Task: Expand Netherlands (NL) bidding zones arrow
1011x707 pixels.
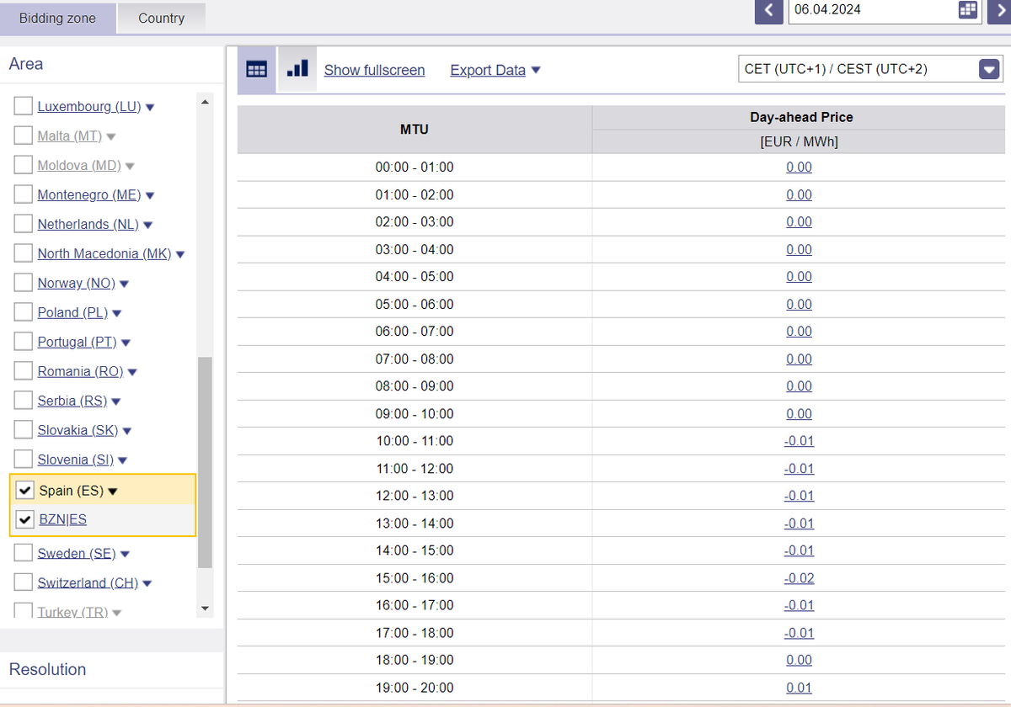Action: (147, 225)
